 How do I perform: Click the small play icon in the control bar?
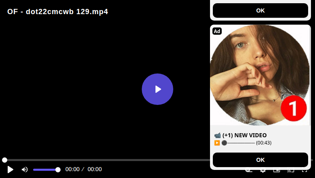(10, 170)
